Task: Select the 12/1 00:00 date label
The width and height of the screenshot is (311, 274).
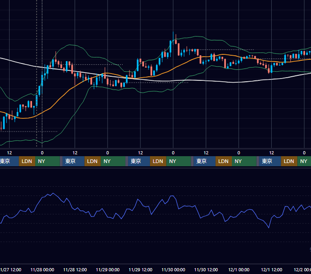Action: (x=239, y=269)
